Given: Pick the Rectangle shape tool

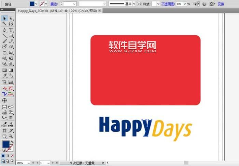Looking at the screenshot, I should 11,36.
